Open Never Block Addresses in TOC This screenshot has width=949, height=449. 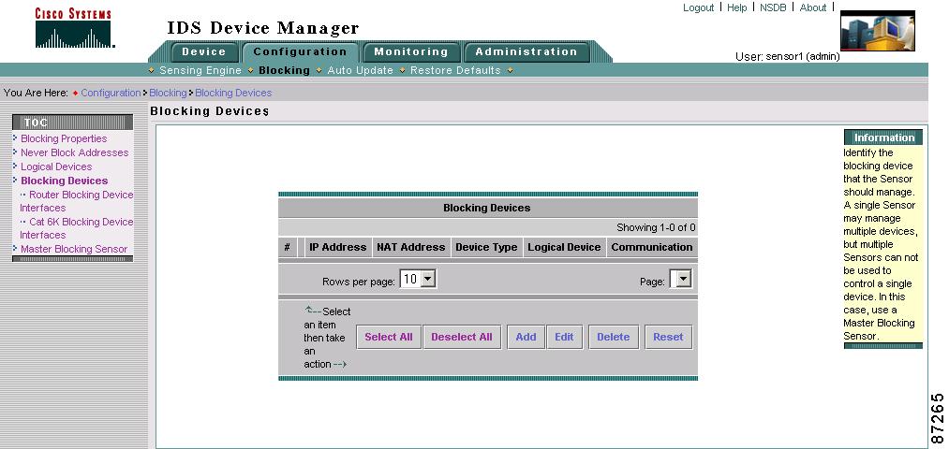[74, 152]
